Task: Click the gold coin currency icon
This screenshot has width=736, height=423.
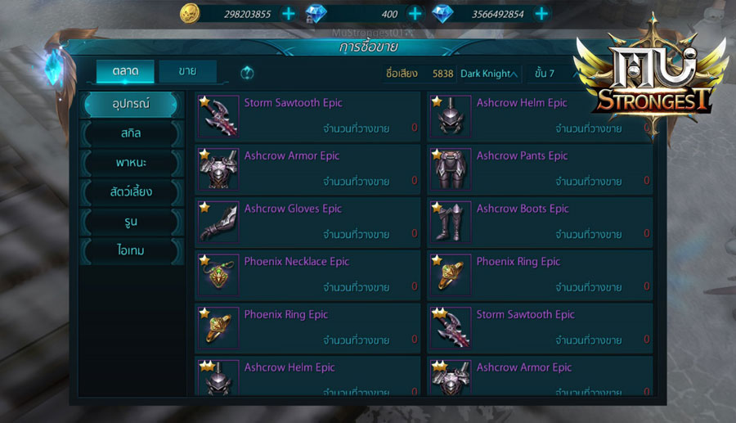Action: pos(190,14)
